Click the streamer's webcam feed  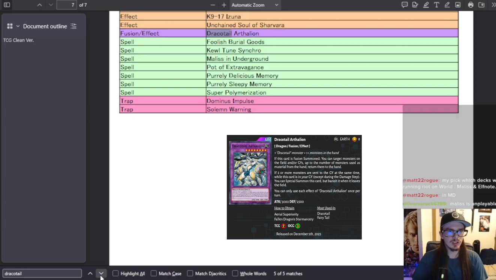pos(450,244)
